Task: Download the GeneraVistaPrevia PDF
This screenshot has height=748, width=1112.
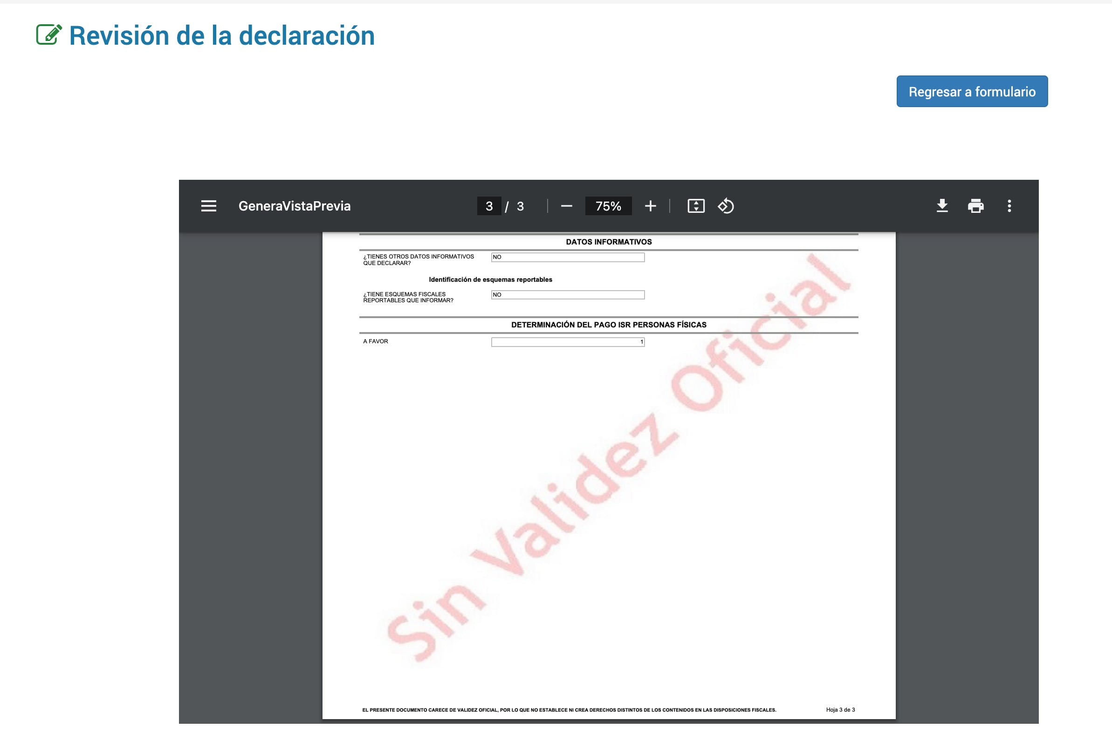Action: pyautogui.click(x=941, y=205)
